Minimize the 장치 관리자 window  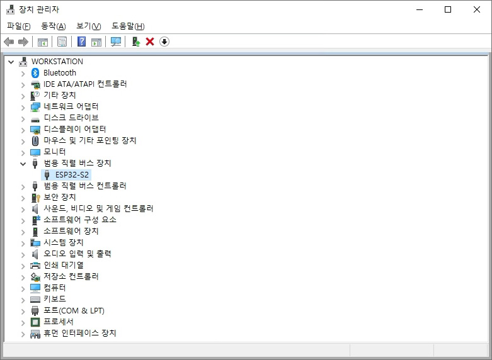[420, 9]
